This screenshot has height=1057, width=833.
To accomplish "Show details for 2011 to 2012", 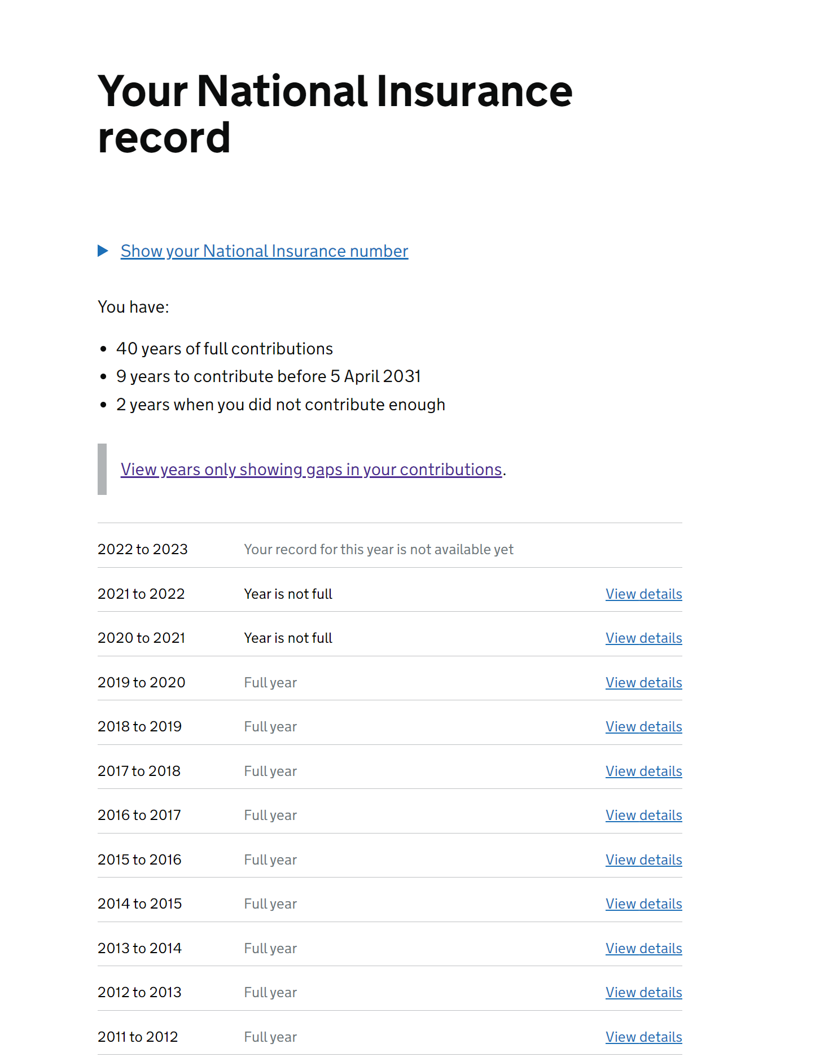I will pyautogui.click(x=643, y=1037).
